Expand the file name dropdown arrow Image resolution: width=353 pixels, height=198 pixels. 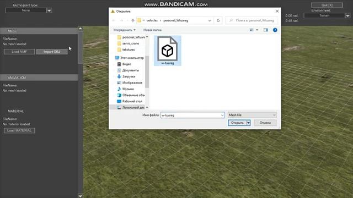coord(222,115)
